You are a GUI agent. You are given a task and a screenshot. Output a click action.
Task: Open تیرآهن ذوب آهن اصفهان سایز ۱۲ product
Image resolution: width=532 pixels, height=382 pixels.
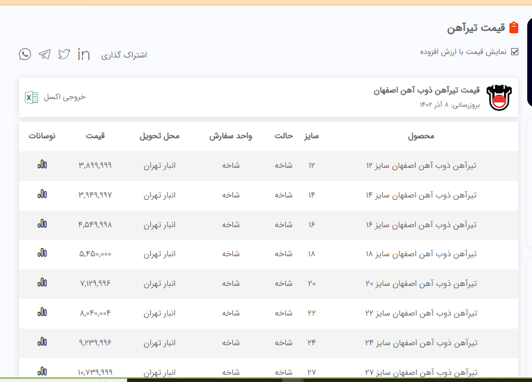[421, 165]
